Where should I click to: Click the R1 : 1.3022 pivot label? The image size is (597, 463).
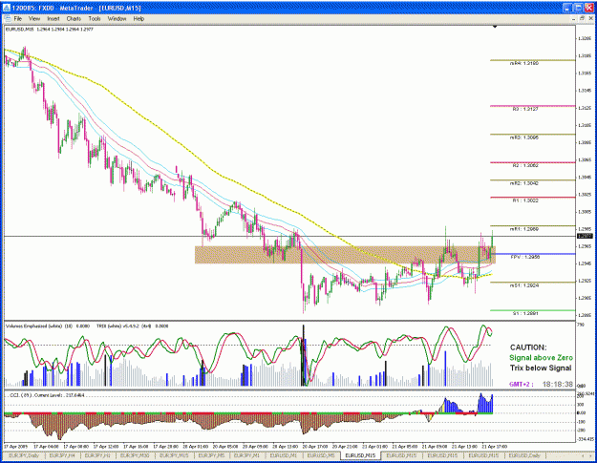pyautogui.click(x=525, y=200)
